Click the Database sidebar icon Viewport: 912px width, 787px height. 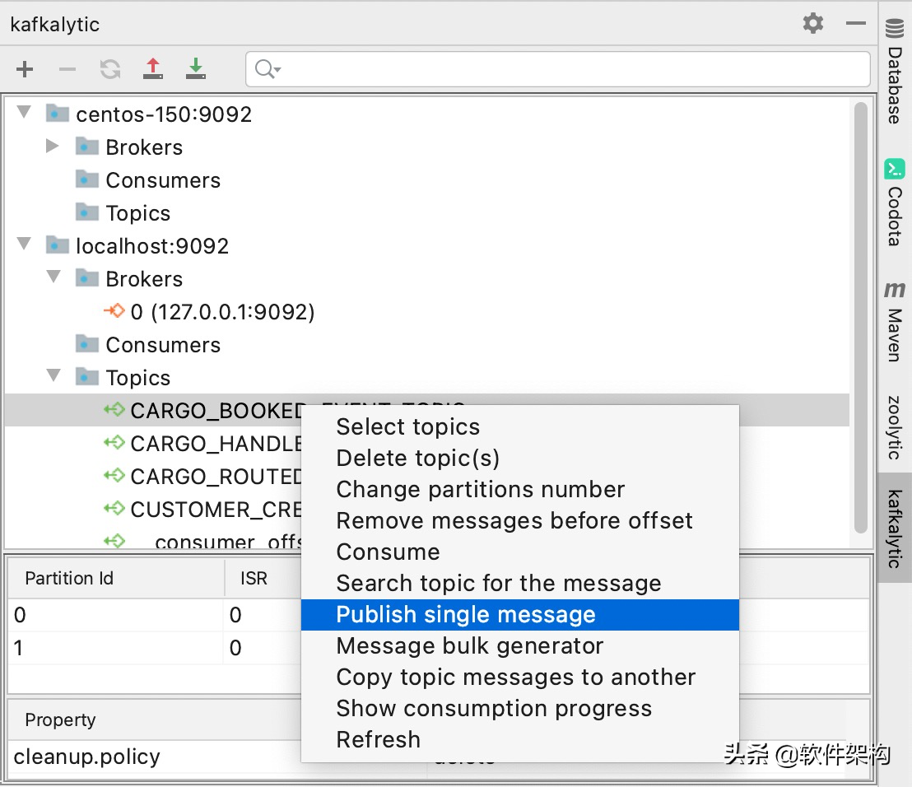(x=895, y=28)
